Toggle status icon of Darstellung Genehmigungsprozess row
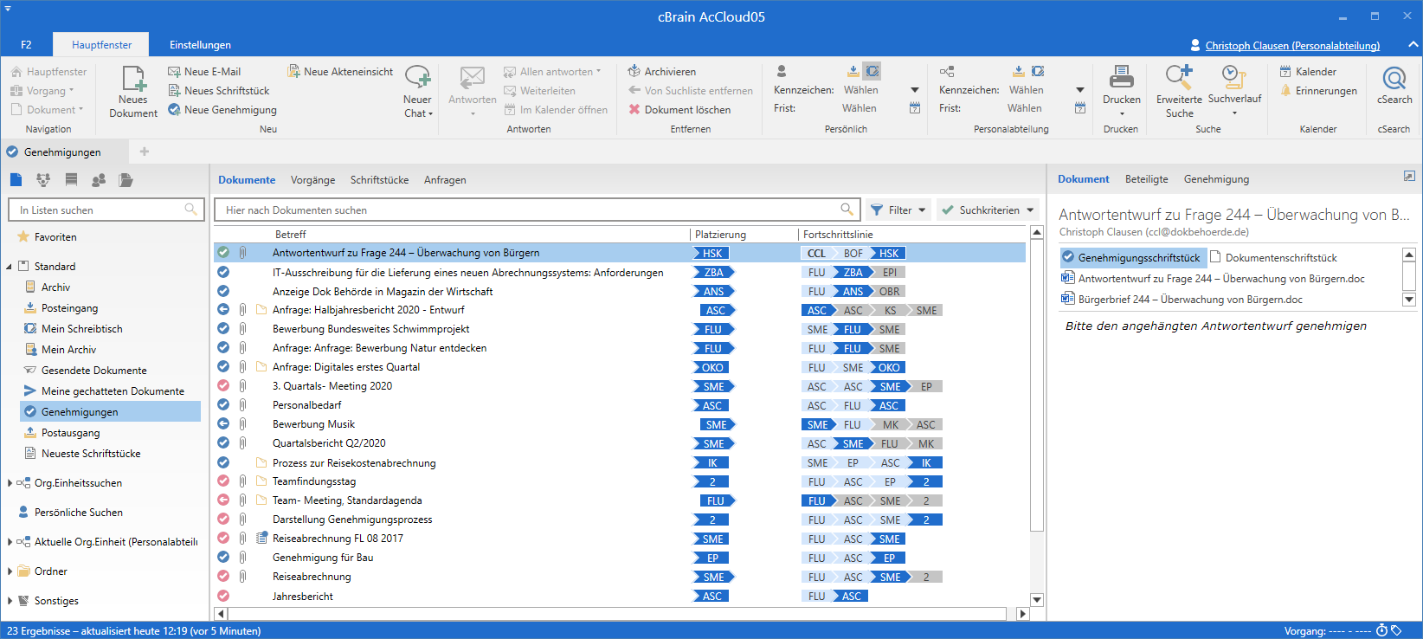 (x=223, y=520)
